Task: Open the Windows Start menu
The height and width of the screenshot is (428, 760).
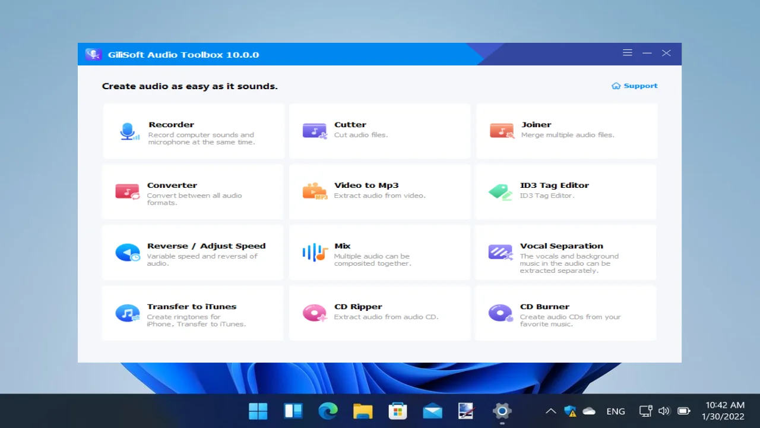Action: 258,411
